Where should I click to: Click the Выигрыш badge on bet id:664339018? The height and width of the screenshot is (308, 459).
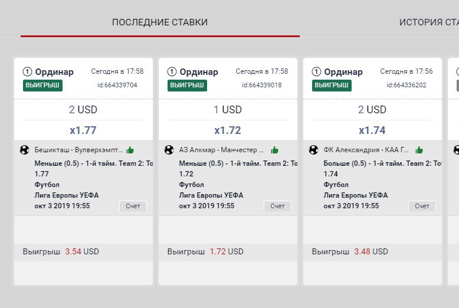(187, 86)
